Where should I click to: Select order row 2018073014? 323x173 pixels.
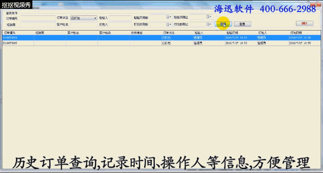(x=161, y=38)
